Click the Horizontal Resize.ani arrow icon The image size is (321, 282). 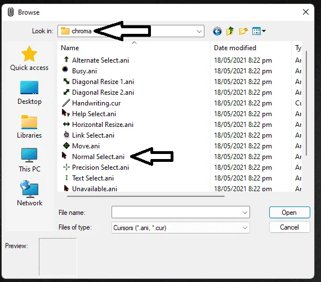66,124
